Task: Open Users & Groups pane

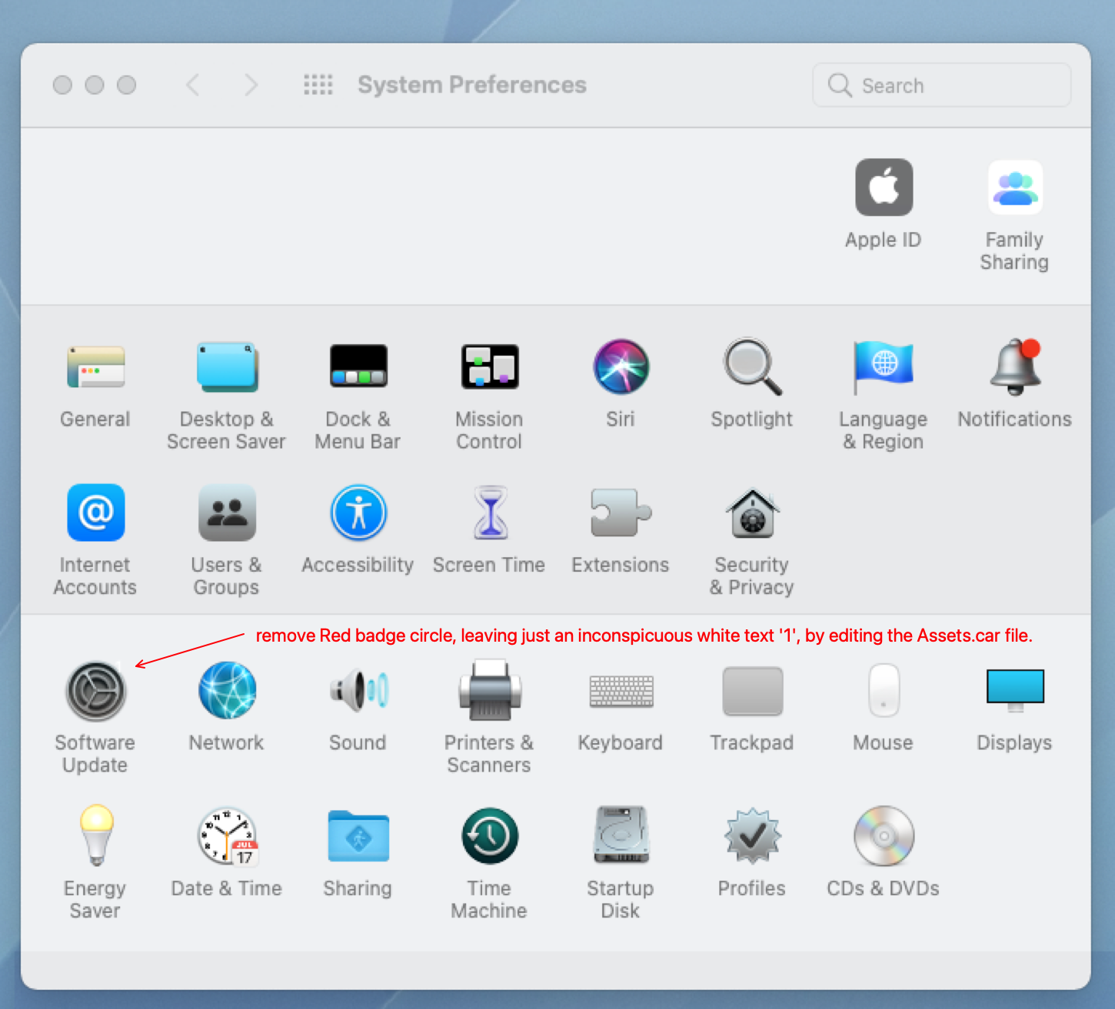Action: pyautogui.click(x=227, y=513)
